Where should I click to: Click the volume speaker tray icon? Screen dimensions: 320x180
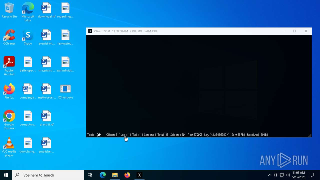click(288, 175)
